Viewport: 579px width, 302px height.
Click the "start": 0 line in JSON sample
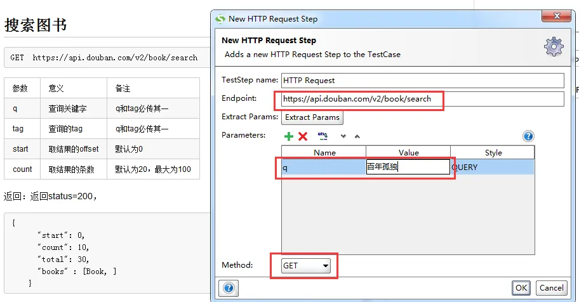tap(61, 235)
